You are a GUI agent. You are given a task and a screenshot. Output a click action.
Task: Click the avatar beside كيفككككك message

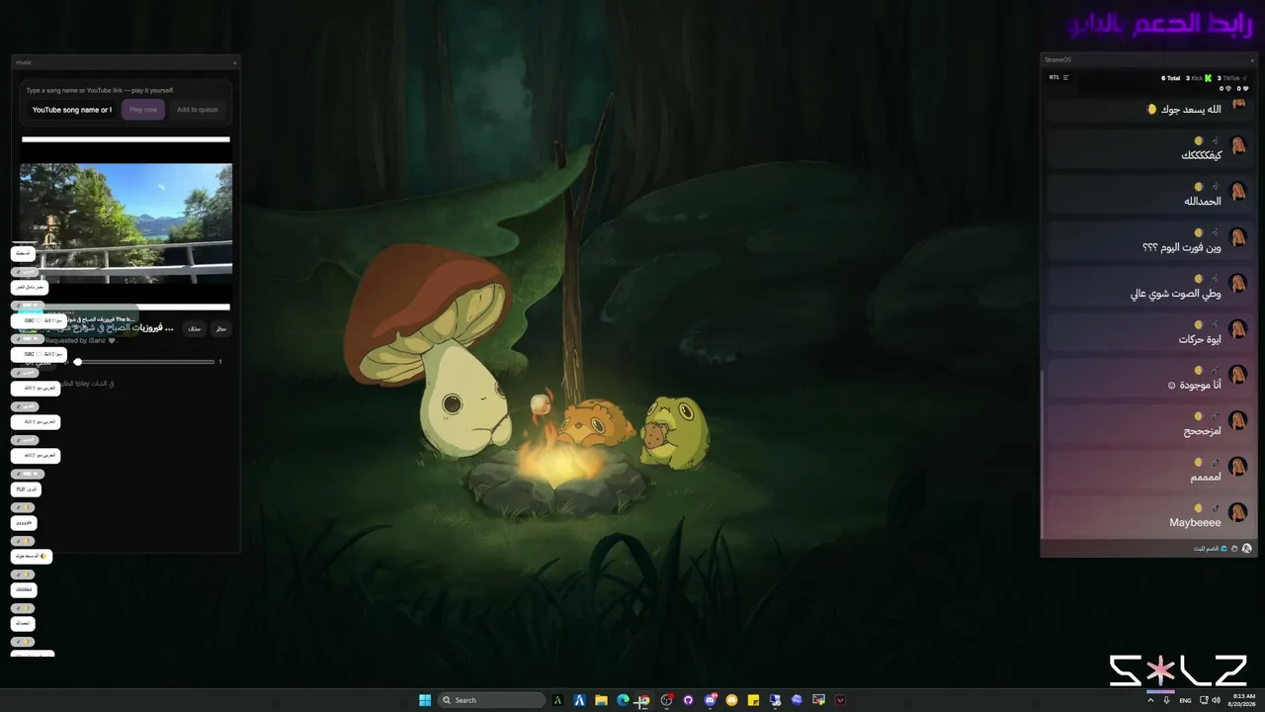pyautogui.click(x=1237, y=145)
